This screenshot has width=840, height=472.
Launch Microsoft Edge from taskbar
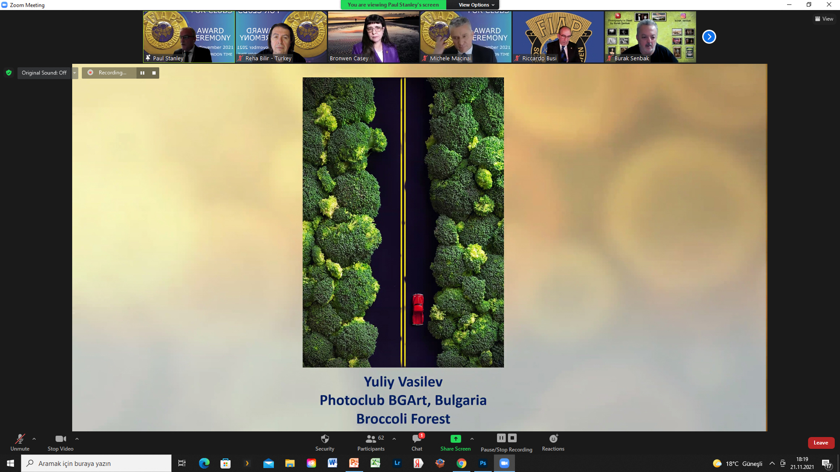click(204, 463)
